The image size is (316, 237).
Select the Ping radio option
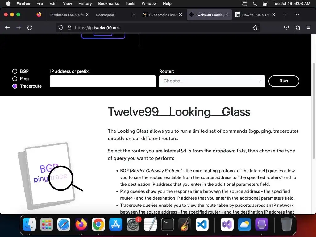15,79
